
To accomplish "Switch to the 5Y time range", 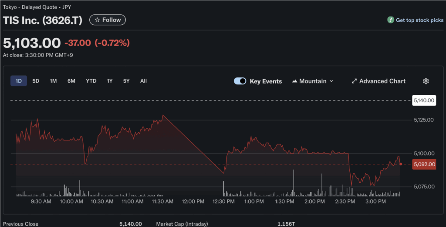I will (x=126, y=81).
